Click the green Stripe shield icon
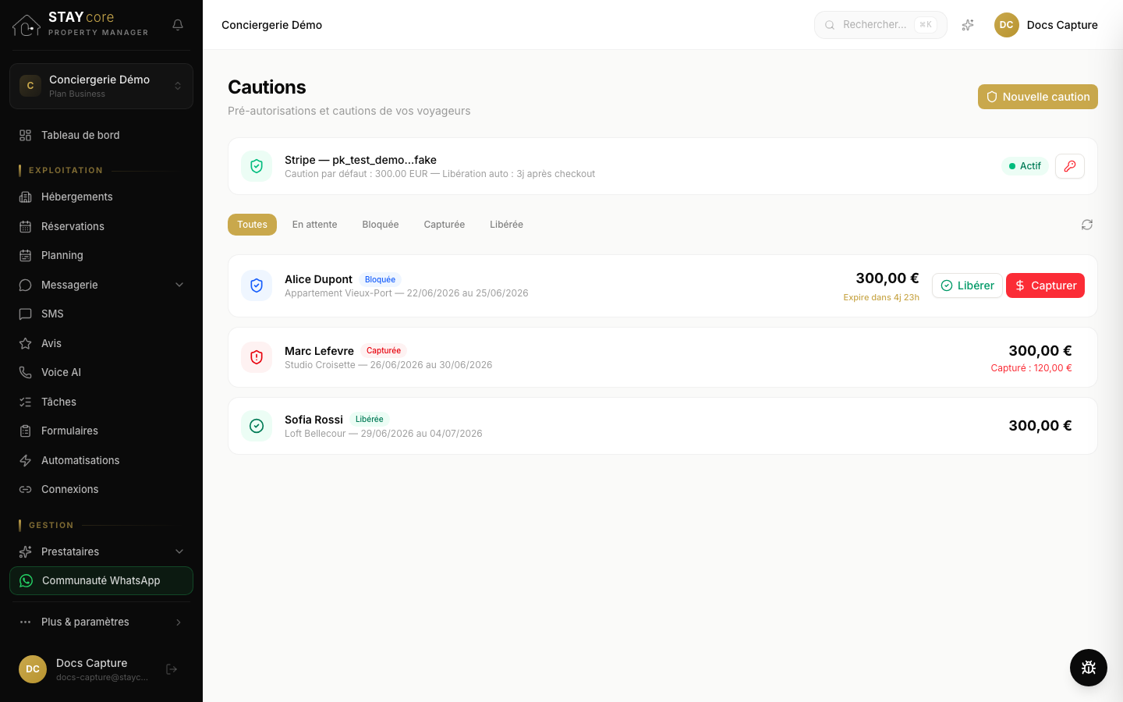1123x702 pixels. (257, 166)
